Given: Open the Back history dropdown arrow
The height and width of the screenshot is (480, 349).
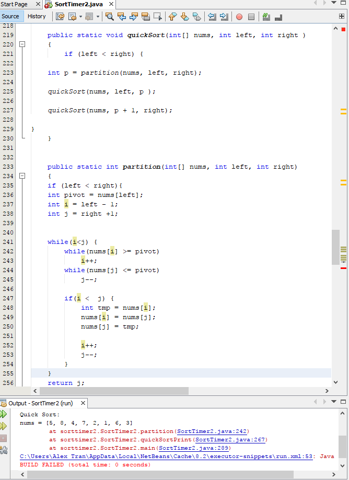Looking at the screenshot, I should pos(80,17).
